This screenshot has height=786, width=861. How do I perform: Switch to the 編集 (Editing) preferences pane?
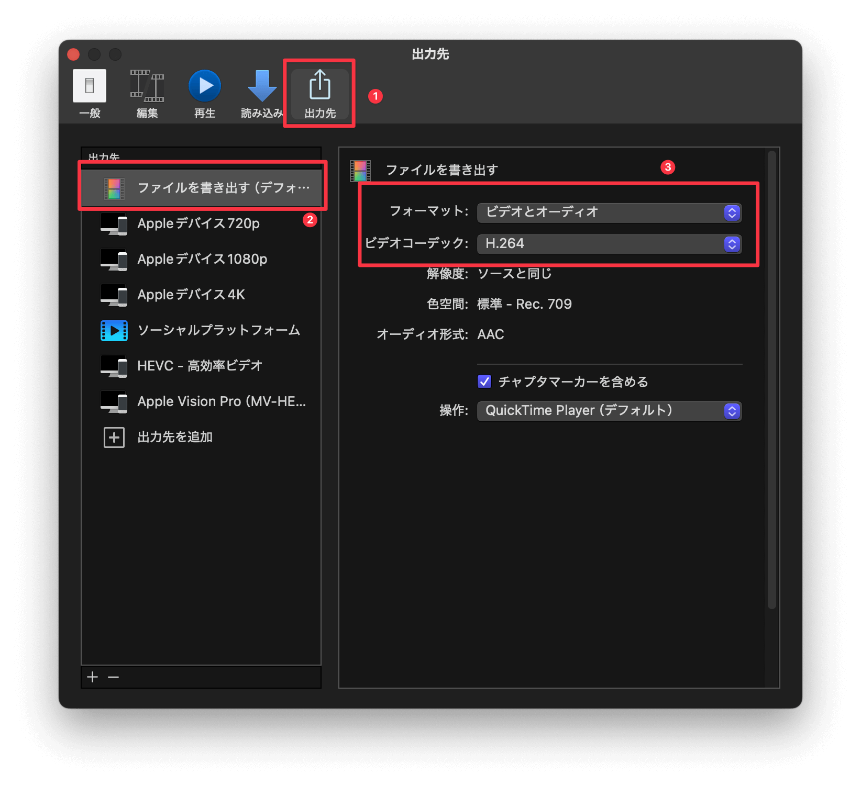(x=147, y=94)
